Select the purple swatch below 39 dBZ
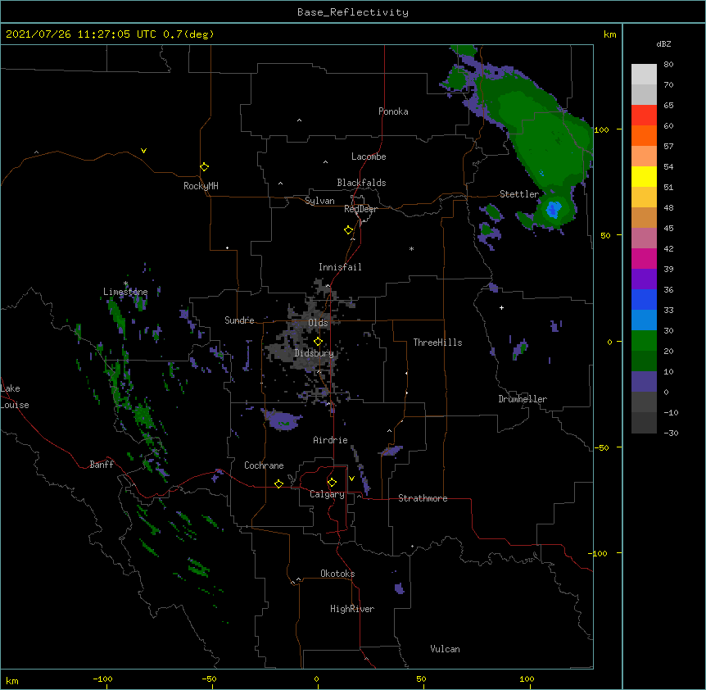 point(644,279)
